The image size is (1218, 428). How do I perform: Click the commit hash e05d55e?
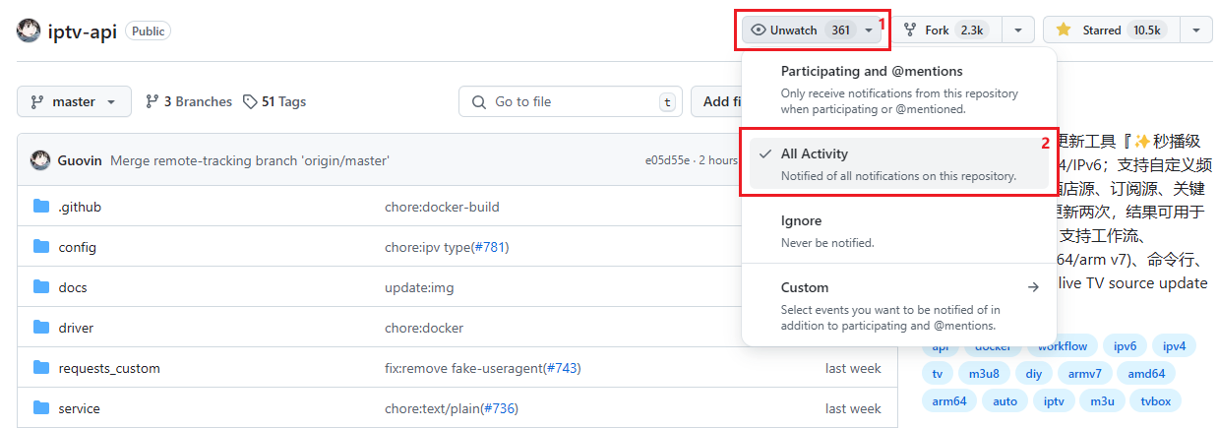tap(667, 160)
